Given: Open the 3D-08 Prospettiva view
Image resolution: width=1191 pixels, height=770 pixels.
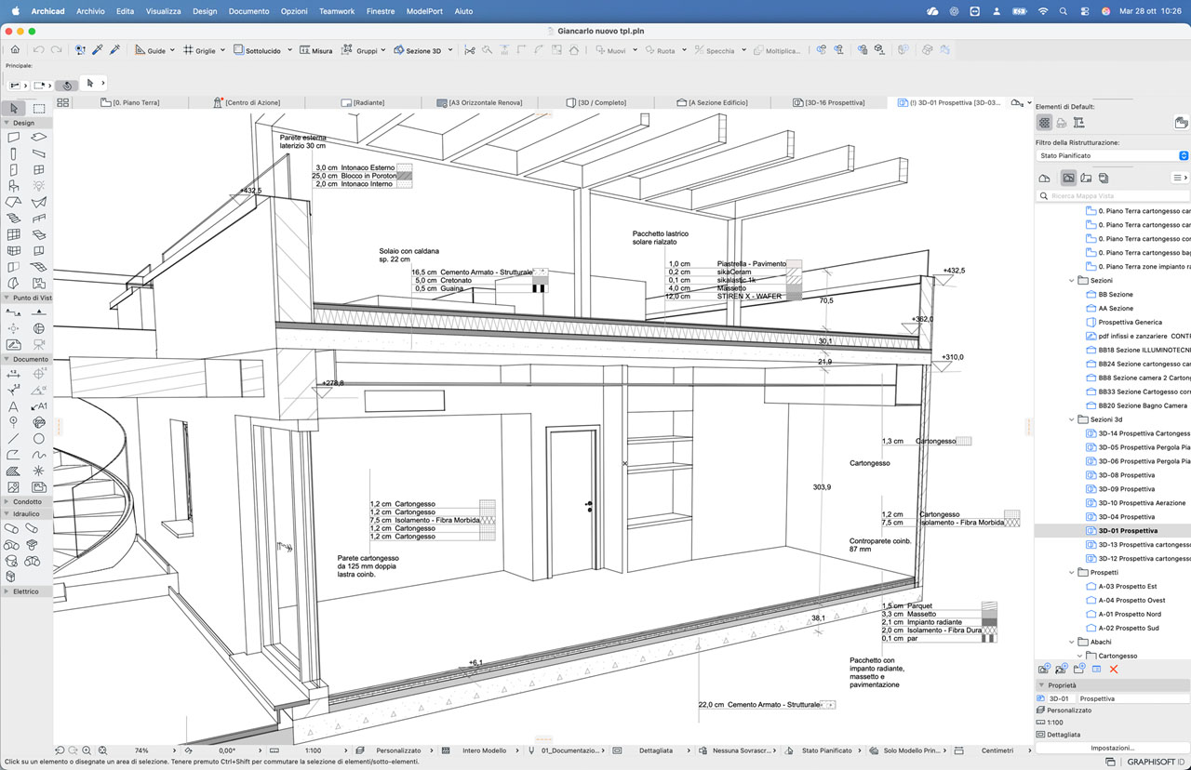Looking at the screenshot, I should click(x=1126, y=475).
